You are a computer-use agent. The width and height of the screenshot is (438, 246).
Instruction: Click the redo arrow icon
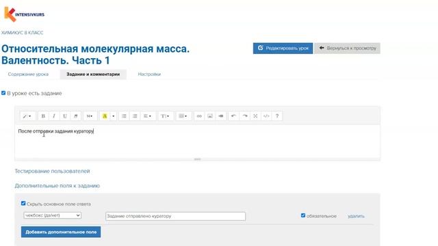click(245, 116)
